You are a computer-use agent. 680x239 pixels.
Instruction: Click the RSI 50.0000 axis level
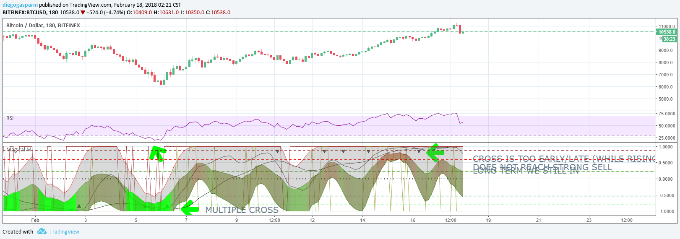point(667,126)
